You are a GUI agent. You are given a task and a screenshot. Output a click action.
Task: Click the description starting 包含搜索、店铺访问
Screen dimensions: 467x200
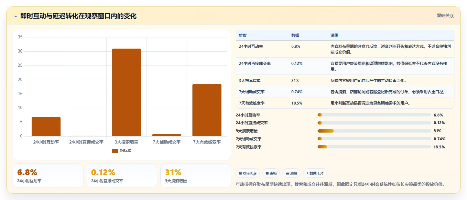pos(388,92)
